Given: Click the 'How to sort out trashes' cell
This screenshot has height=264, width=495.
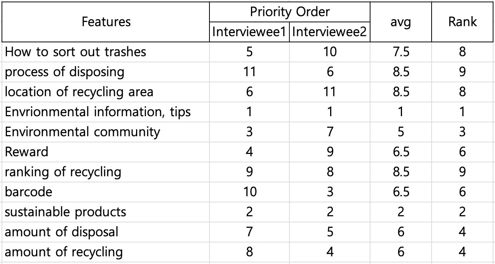Looking at the screenshot, I should (106, 52).
